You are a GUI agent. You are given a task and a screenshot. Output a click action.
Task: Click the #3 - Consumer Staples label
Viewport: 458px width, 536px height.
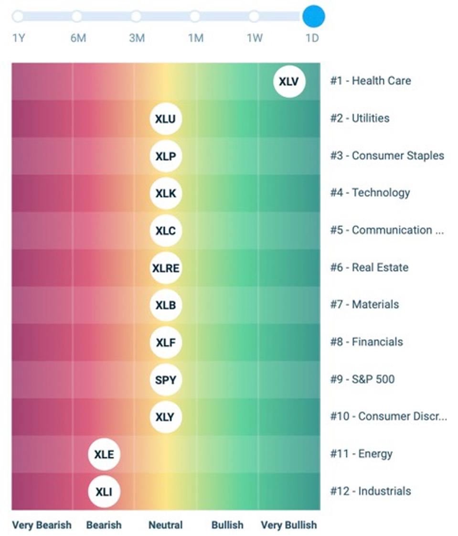[x=387, y=156]
